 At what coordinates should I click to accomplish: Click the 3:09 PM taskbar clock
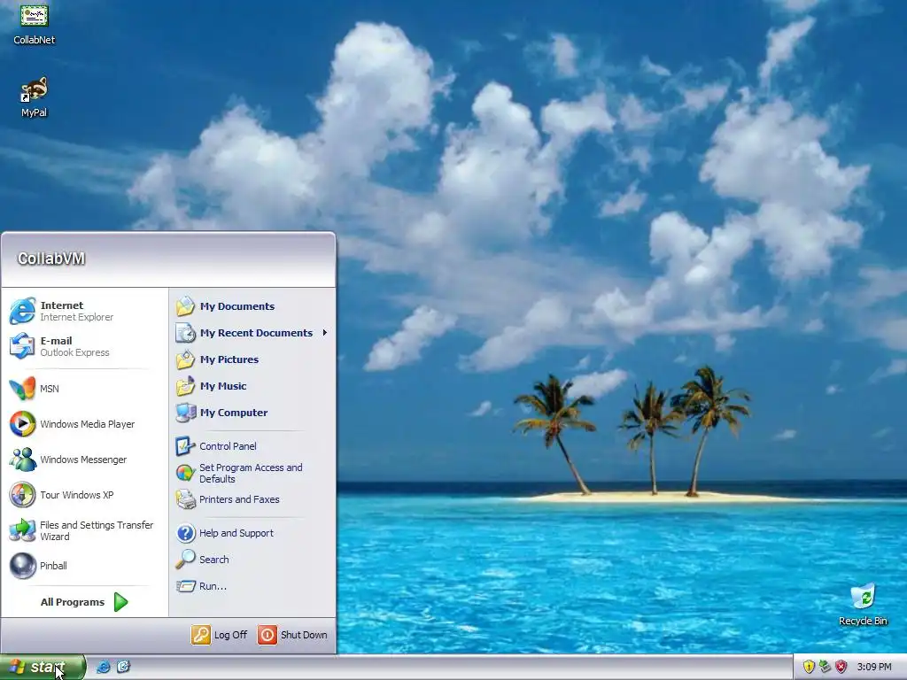(x=874, y=667)
